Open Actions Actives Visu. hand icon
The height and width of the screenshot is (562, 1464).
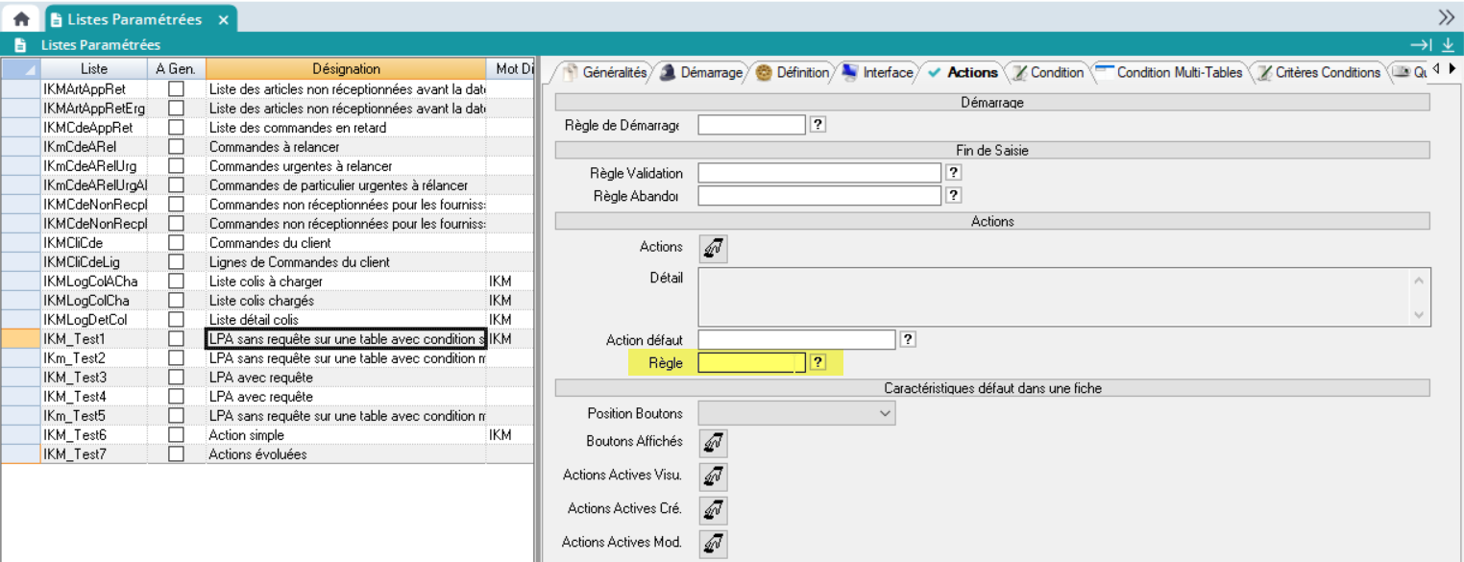(713, 476)
